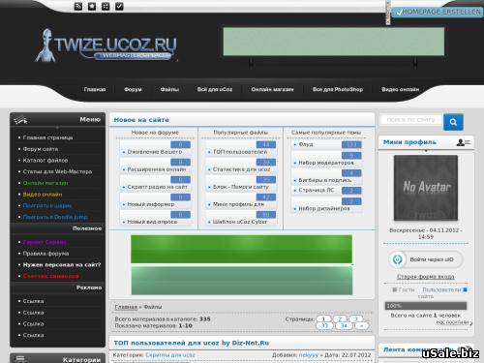The height and width of the screenshot is (363, 484).
Task: Click the uID round login icon
Action: point(398,259)
